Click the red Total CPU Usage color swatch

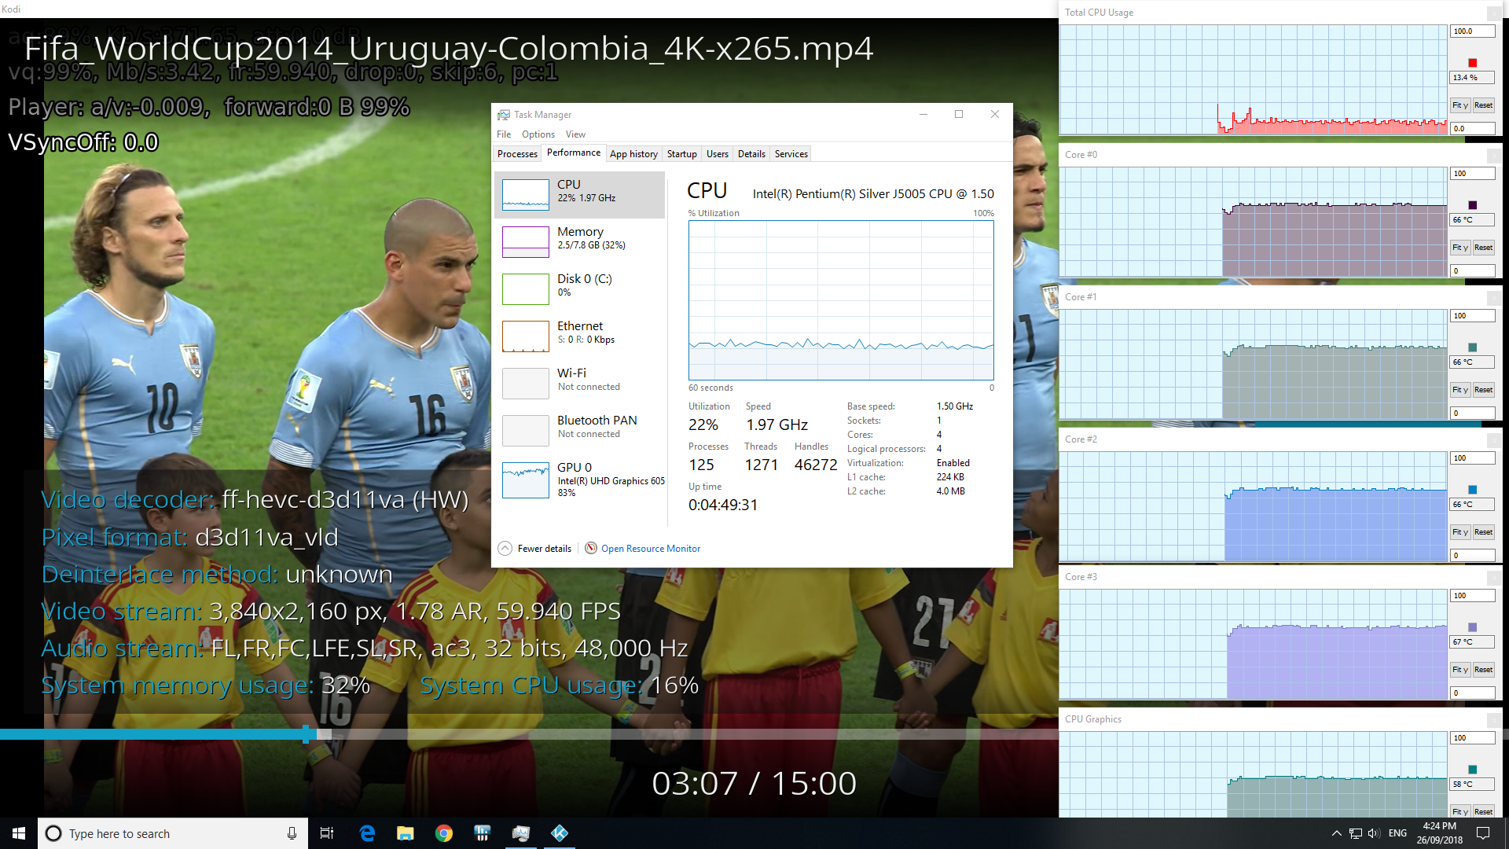pos(1473,63)
